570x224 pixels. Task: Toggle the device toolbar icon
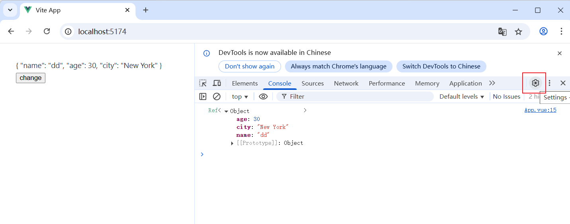point(217,83)
